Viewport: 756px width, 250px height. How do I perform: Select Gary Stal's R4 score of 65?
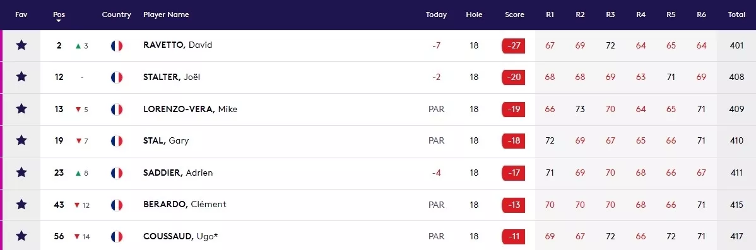[x=641, y=141]
